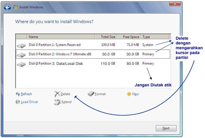This screenshot has height=138, width=205.
Task: Click the Extend partition icon
Action: (x=57, y=102)
